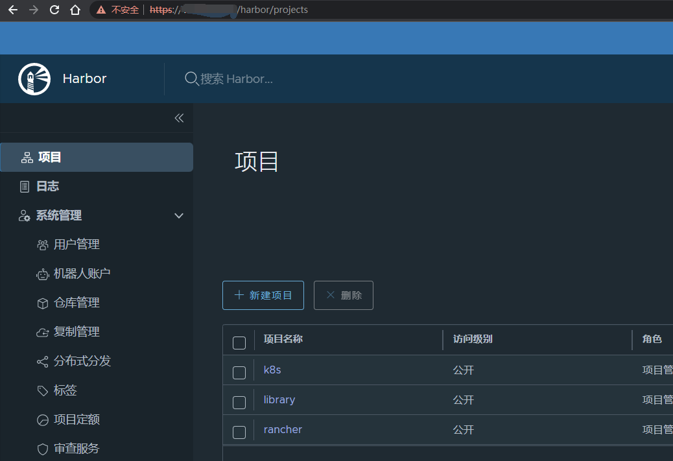Check the k8s project checkbox
Viewport: 673px width, 461px height.
pos(239,373)
